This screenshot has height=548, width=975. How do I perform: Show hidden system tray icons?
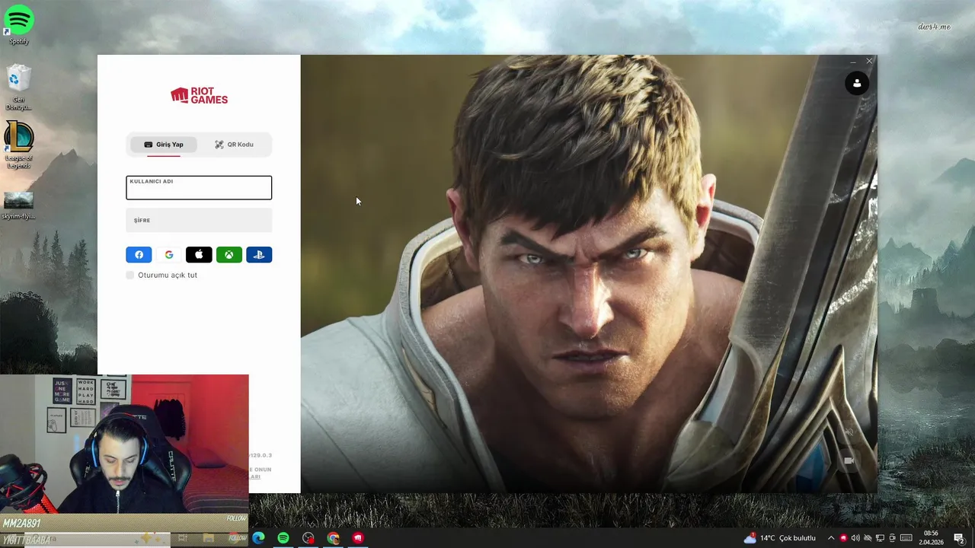pos(831,538)
